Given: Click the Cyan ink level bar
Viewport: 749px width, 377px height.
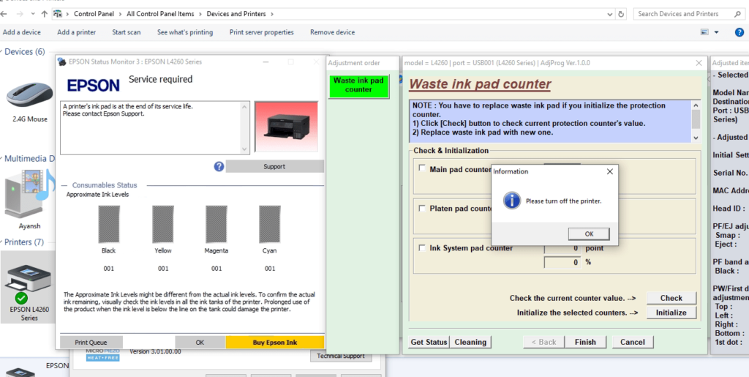Looking at the screenshot, I should point(270,225).
